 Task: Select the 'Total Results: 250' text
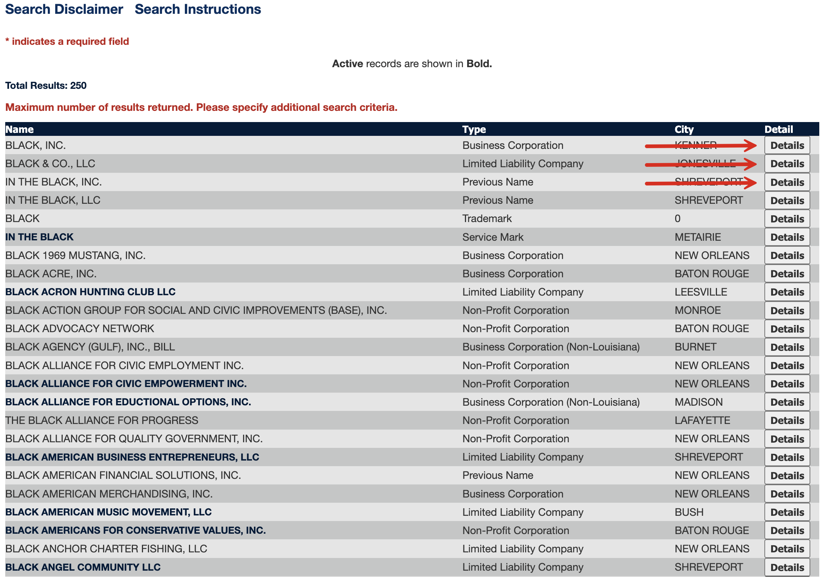click(46, 85)
